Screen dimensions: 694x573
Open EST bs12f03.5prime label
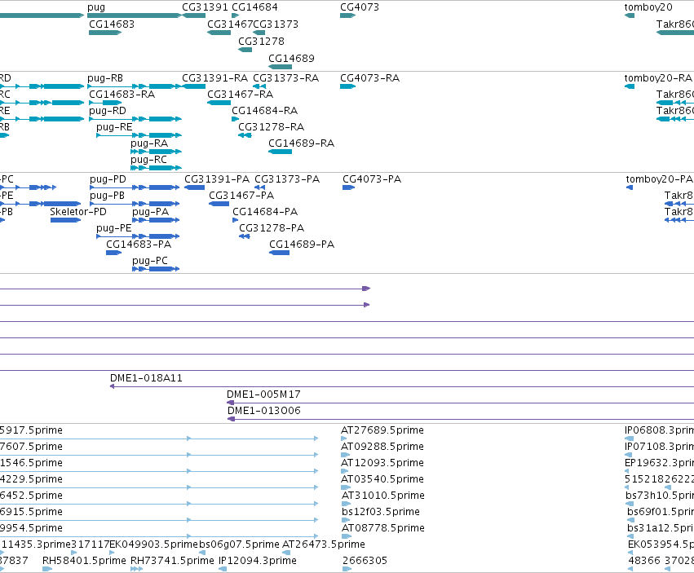381,512
